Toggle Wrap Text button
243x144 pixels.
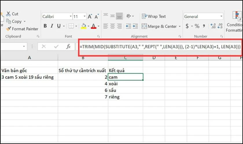pyautogui.click(x=154, y=16)
